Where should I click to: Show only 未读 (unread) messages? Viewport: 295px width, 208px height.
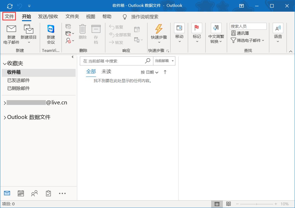(106, 71)
